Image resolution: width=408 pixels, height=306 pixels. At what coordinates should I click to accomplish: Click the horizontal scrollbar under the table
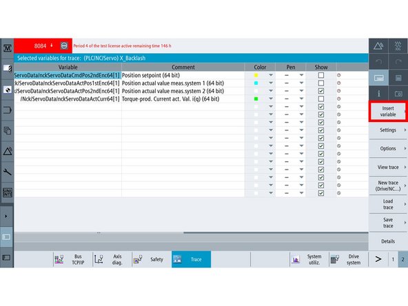pyautogui.click(x=276, y=233)
